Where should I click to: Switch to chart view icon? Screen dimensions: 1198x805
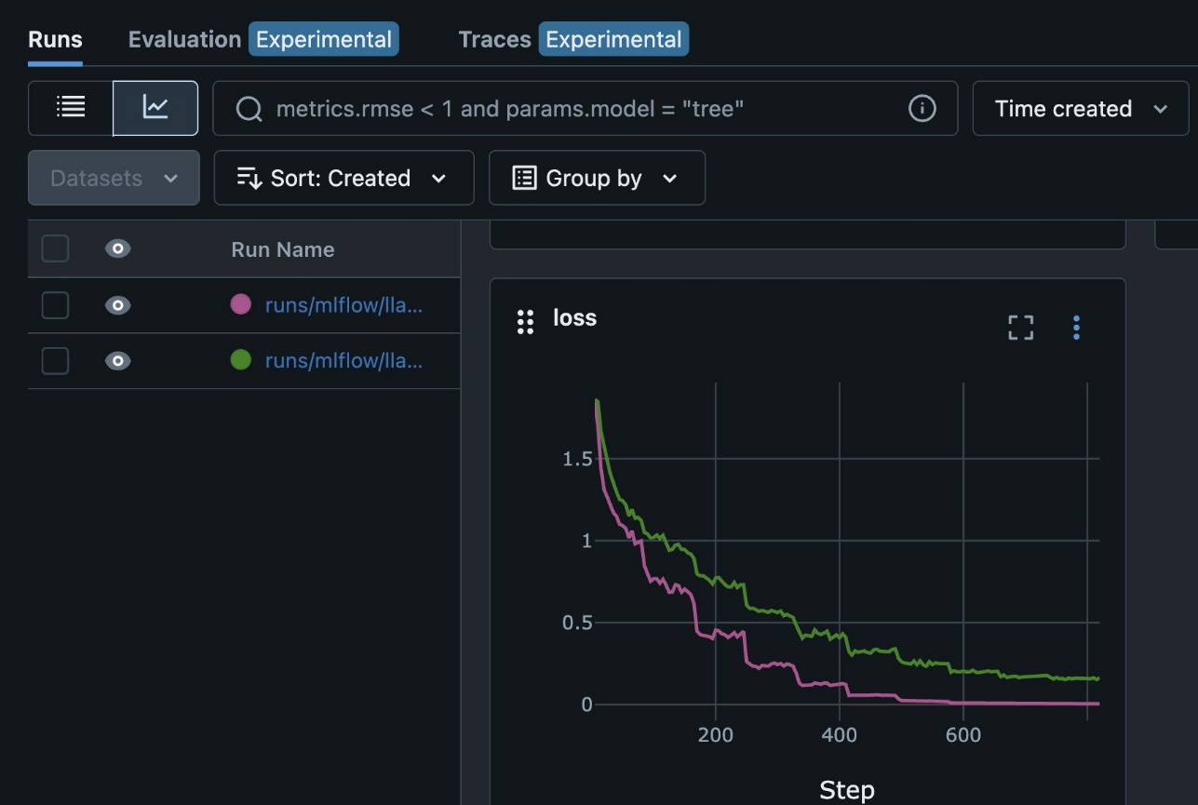(155, 108)
